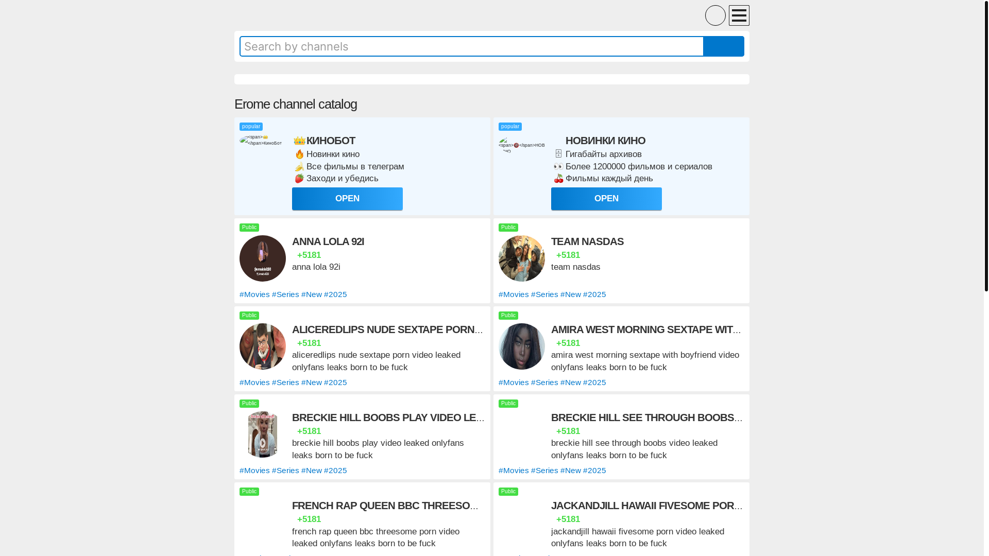Select #New tag under Team Nasdas
989x556 pixels.
coord(571,294)
